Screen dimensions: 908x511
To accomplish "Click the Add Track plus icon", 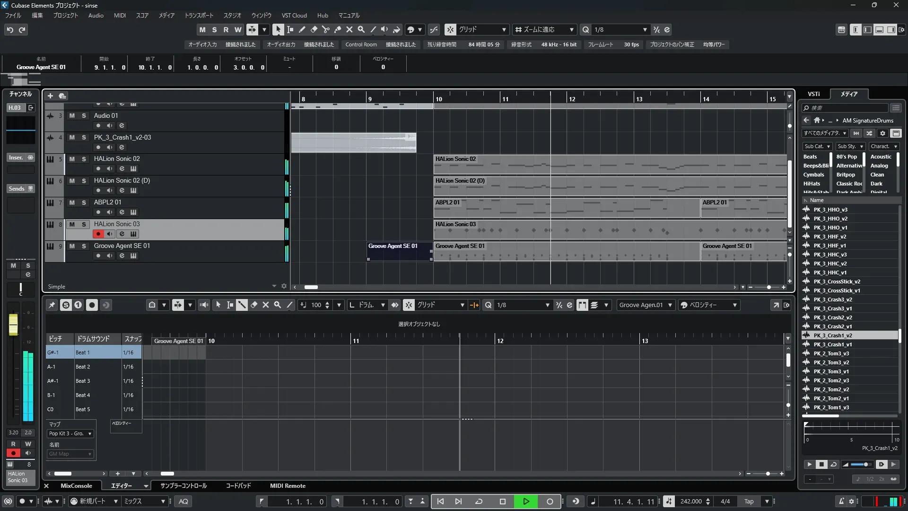I will [50, 96].
